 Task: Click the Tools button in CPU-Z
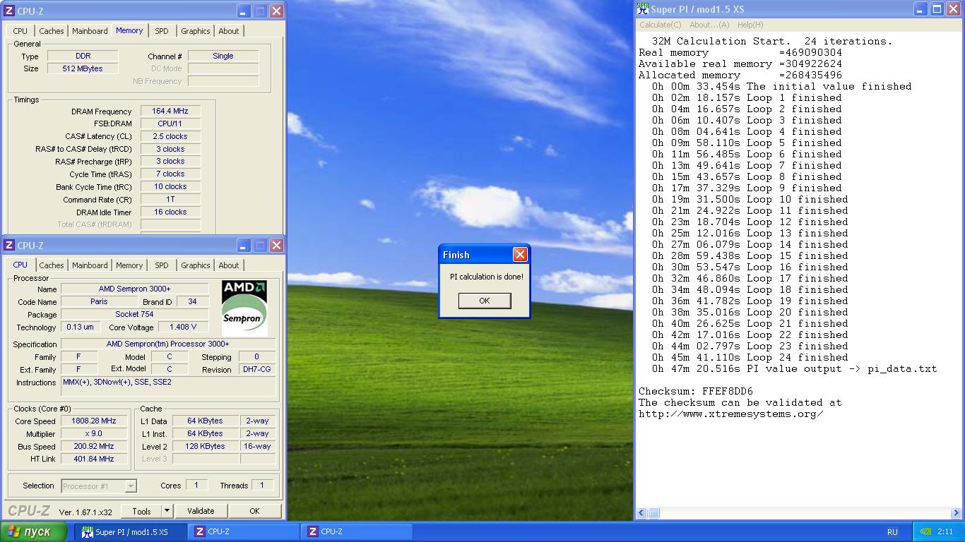pyautogui.click(x=141, y=511)
